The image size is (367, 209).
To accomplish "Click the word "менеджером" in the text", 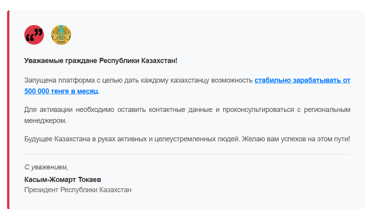I will coord(45,121).
